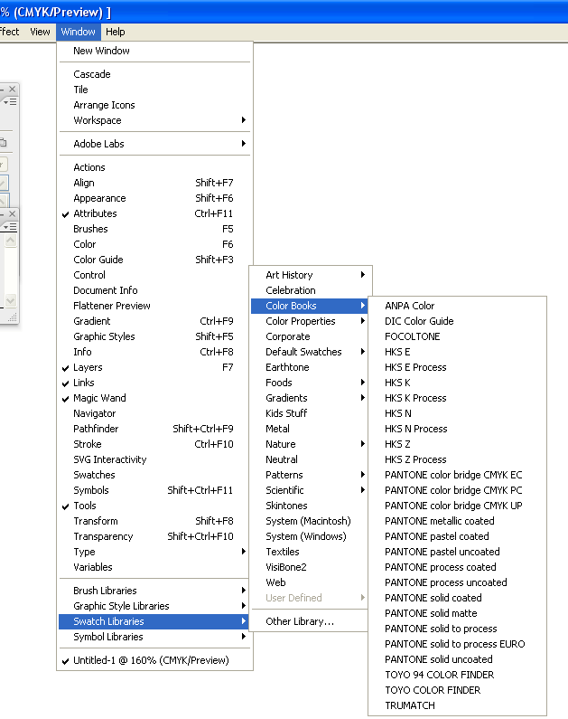Screen dimensions: 568x719
Task: Click Arrange Icons menu entry
Action: click(x=154, y=105)
